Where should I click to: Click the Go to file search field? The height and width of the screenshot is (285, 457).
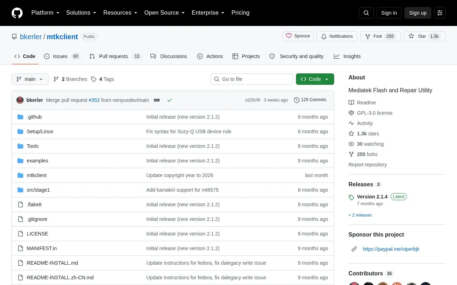[252, 79]
